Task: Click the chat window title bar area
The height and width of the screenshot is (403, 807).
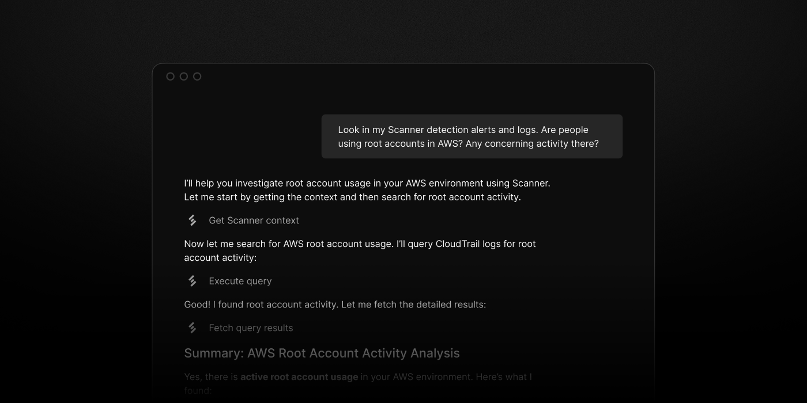Action: pyautogui.click(x=403, y=76)
